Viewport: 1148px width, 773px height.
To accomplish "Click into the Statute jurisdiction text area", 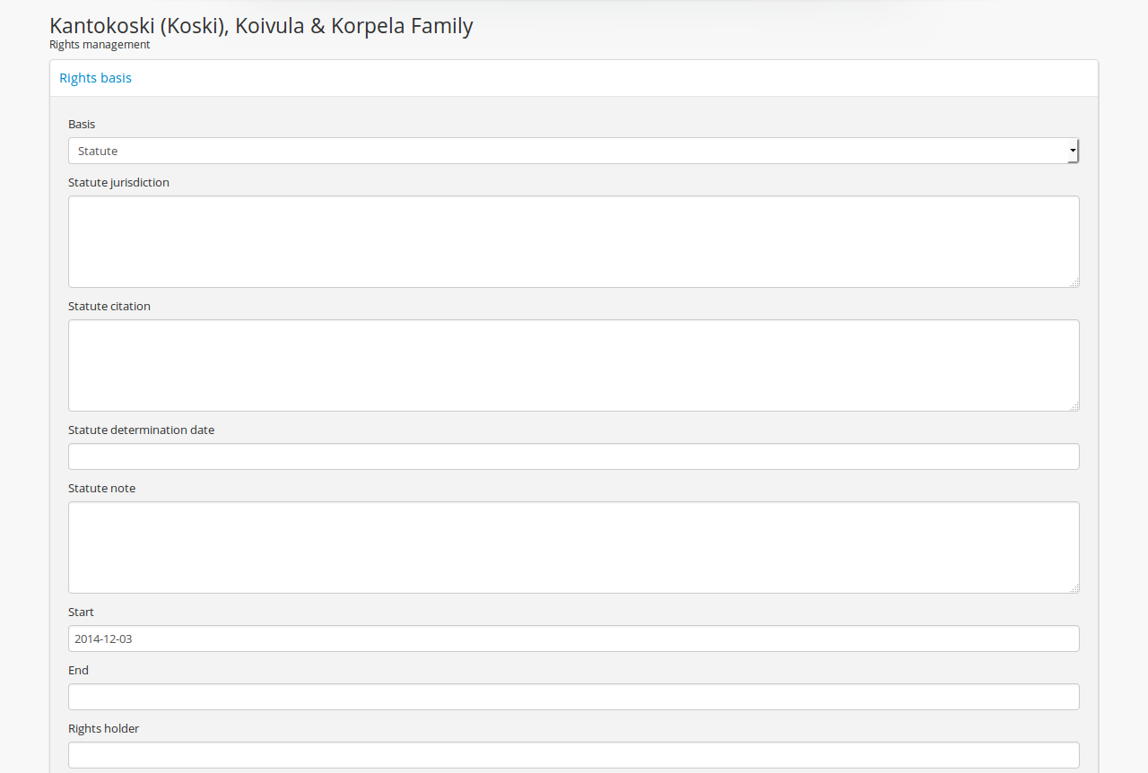I will [x=573, y=241].
